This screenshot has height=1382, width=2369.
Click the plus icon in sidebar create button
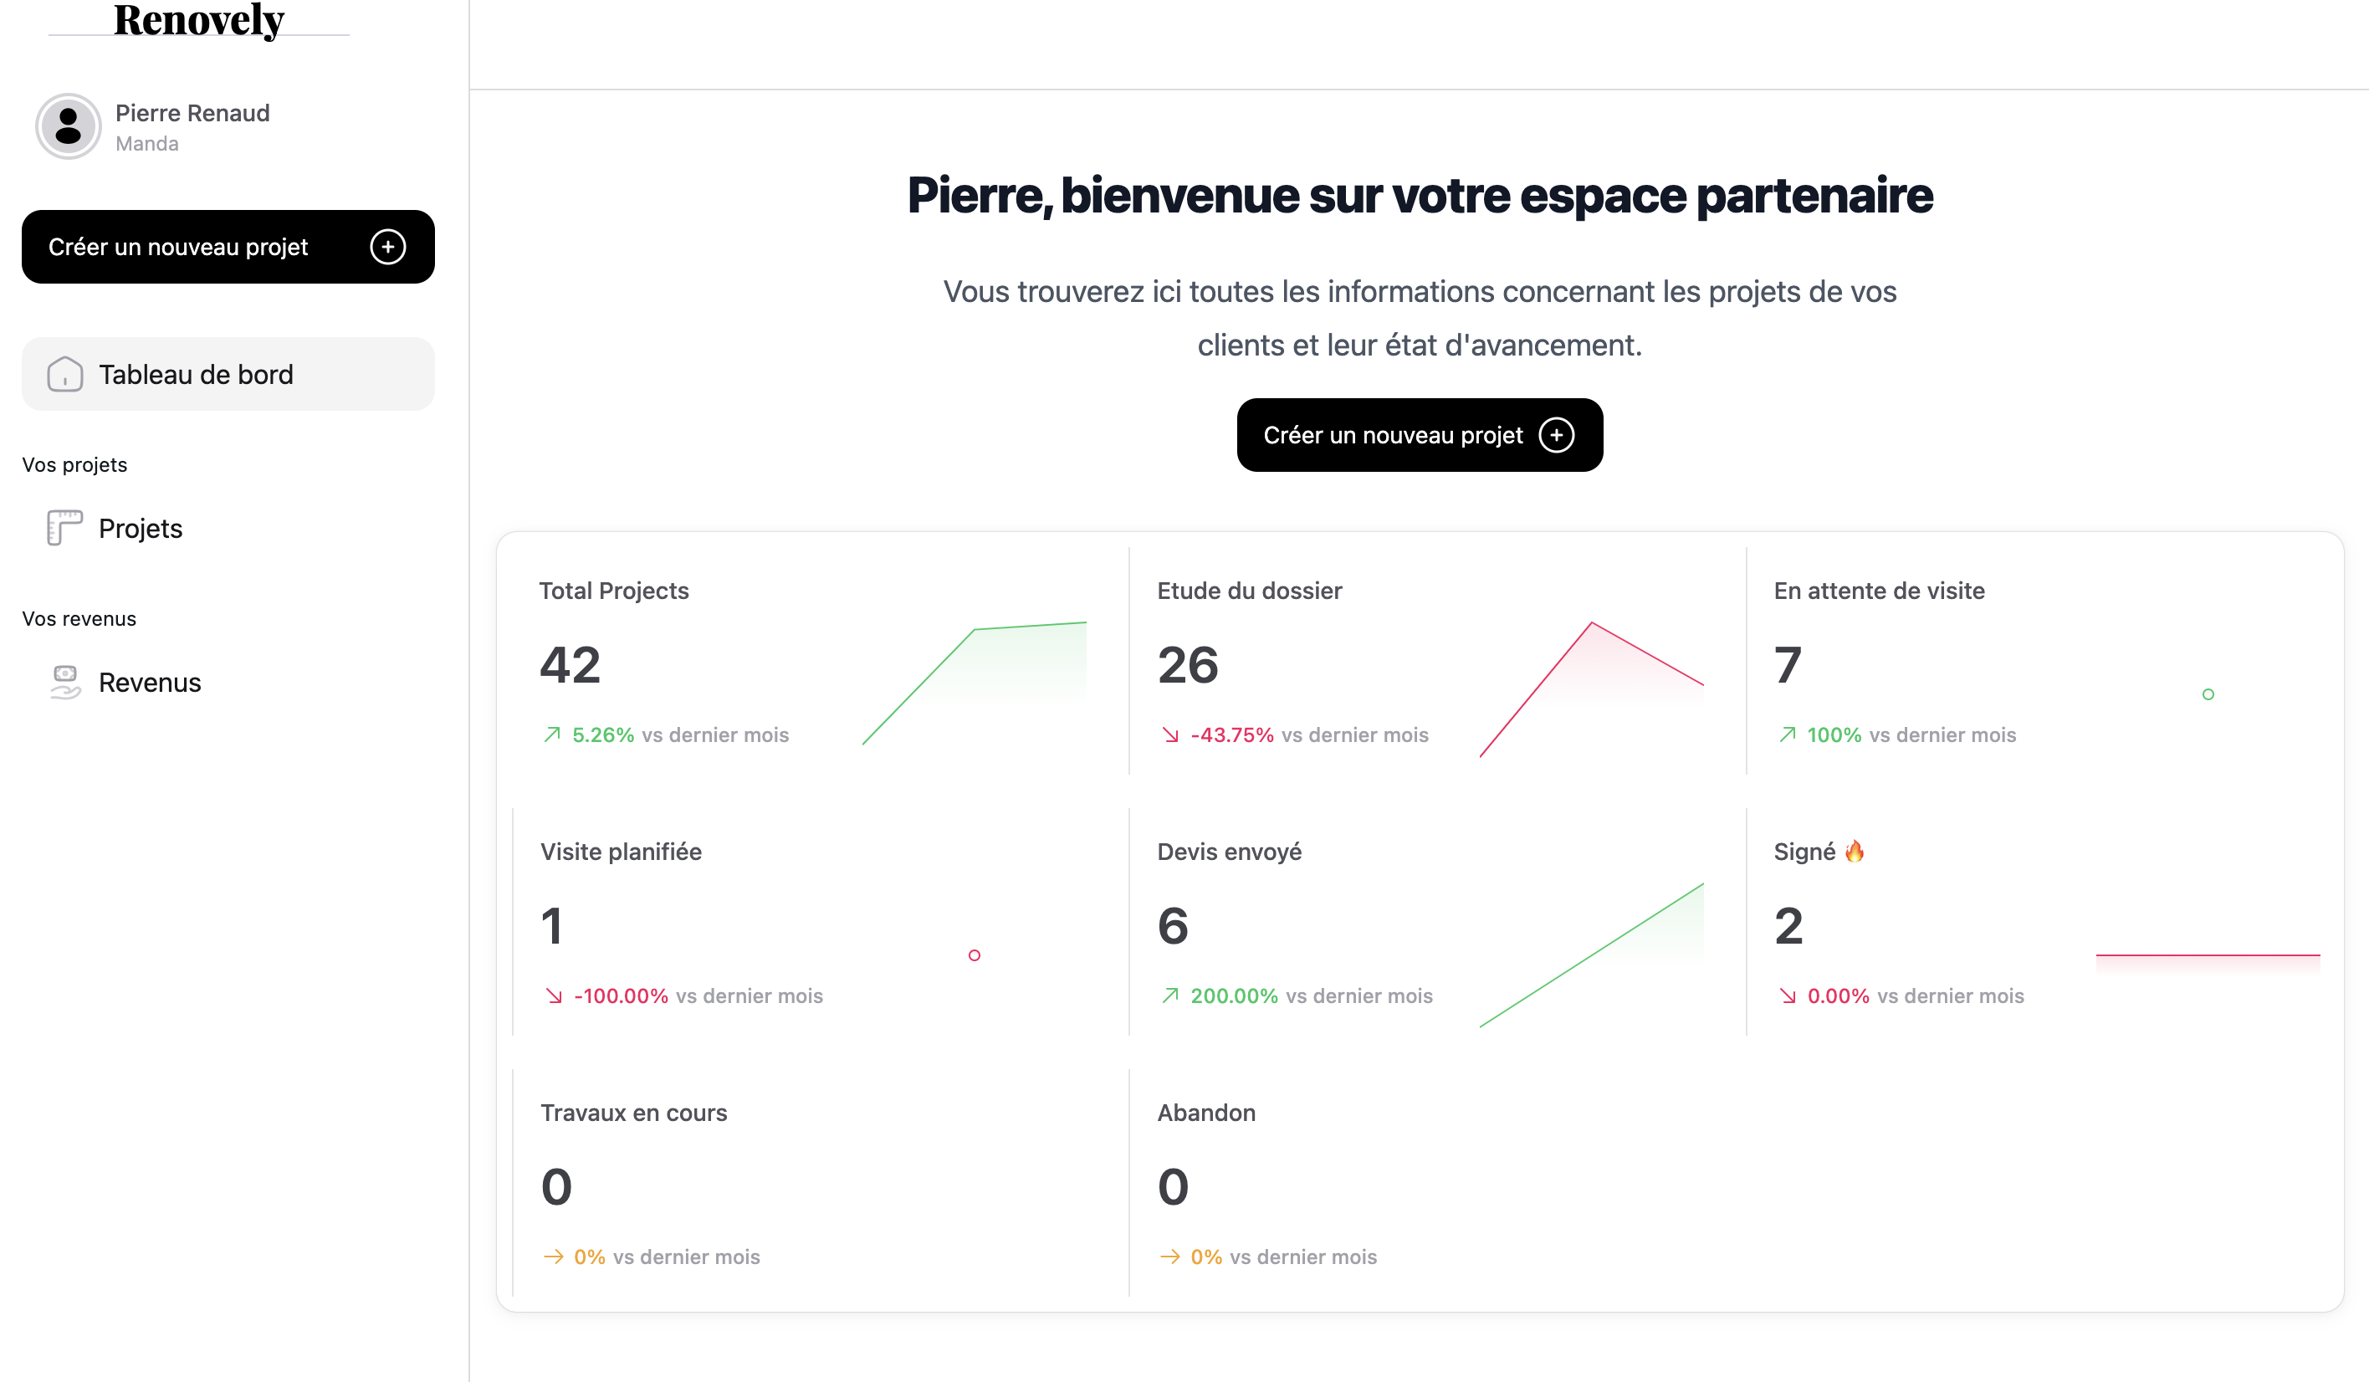(387, 248)
